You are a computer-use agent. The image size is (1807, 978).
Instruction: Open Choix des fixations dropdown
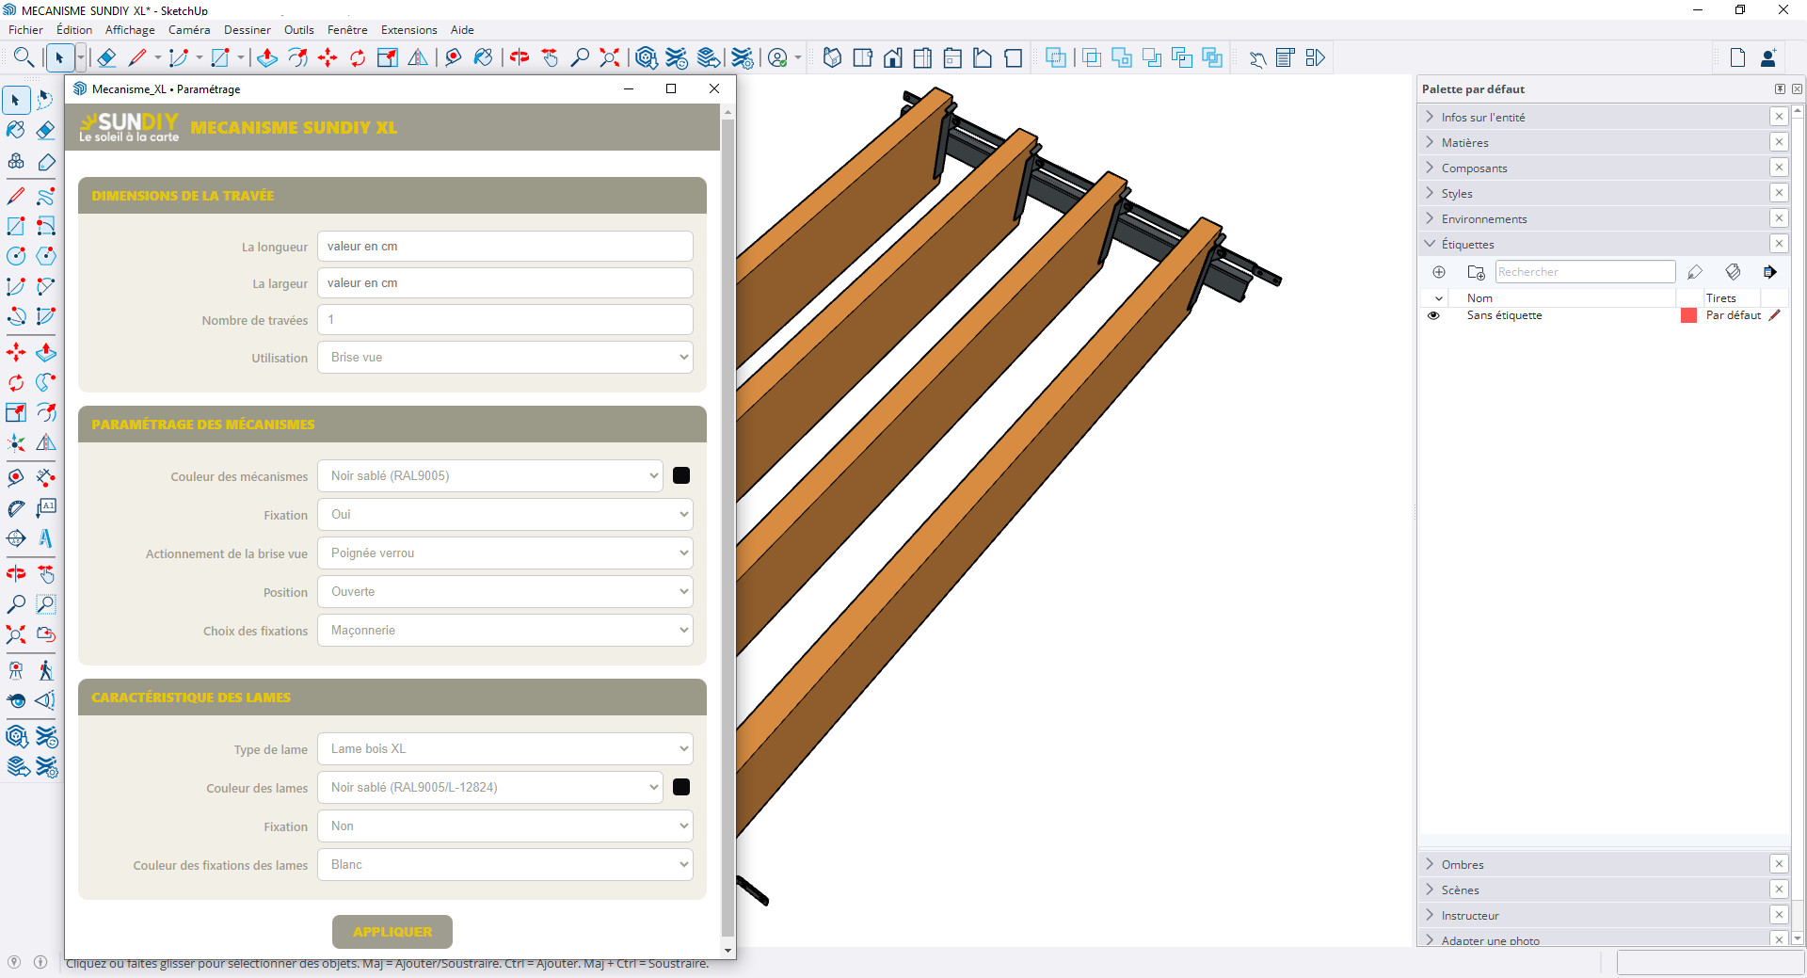pyautogui.click(x=505, y=631)
